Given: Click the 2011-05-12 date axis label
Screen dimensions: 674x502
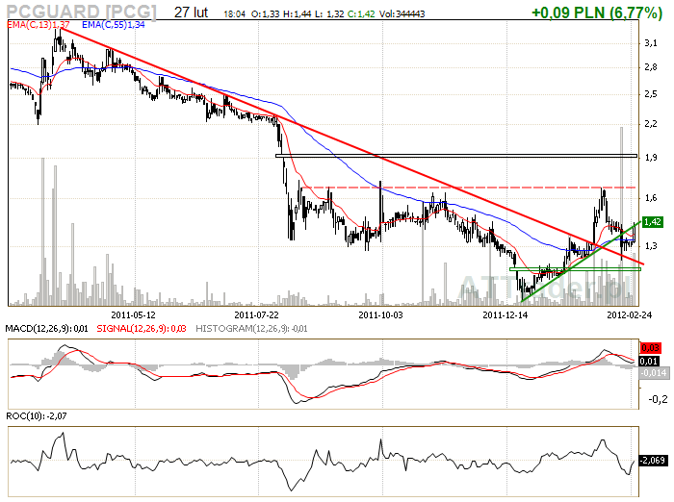Looking at the screenshot, I should point(133,315).
